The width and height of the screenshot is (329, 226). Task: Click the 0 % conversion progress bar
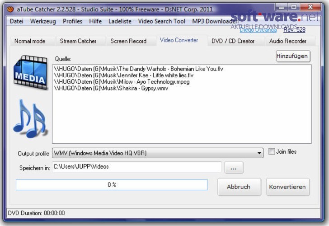click(x=112, y=185)
